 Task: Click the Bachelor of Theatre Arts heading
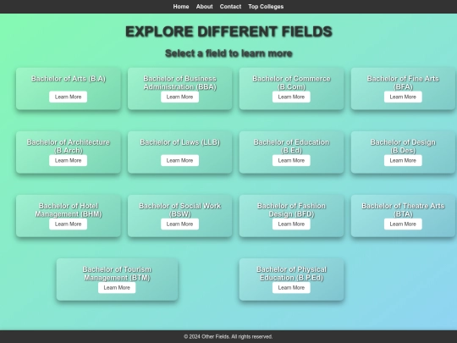tap(403, 210)
